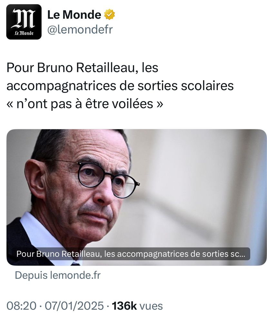Click the words sorties scolaires in tweet
Image resolution: width=267 pixels, height=323 pixels.
pos(185,86)
